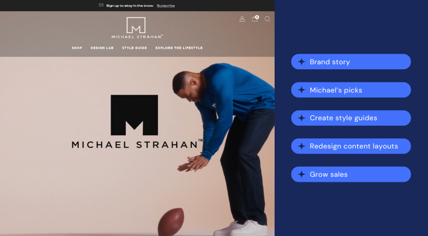Screen dimensions: 428x236
Task: Click the sparkle icon beside Grow sales
Action: click(x=301, y=175)
